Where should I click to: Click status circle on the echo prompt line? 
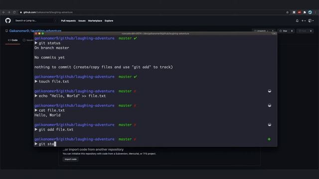tap(269, 91)
